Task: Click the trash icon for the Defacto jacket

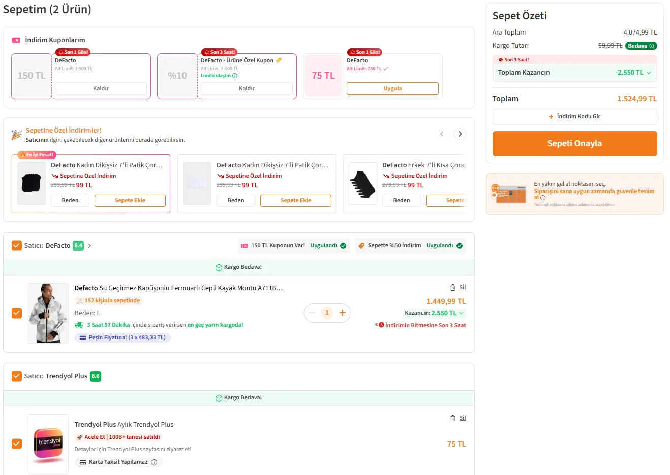Action: click(x=453, y=288)
